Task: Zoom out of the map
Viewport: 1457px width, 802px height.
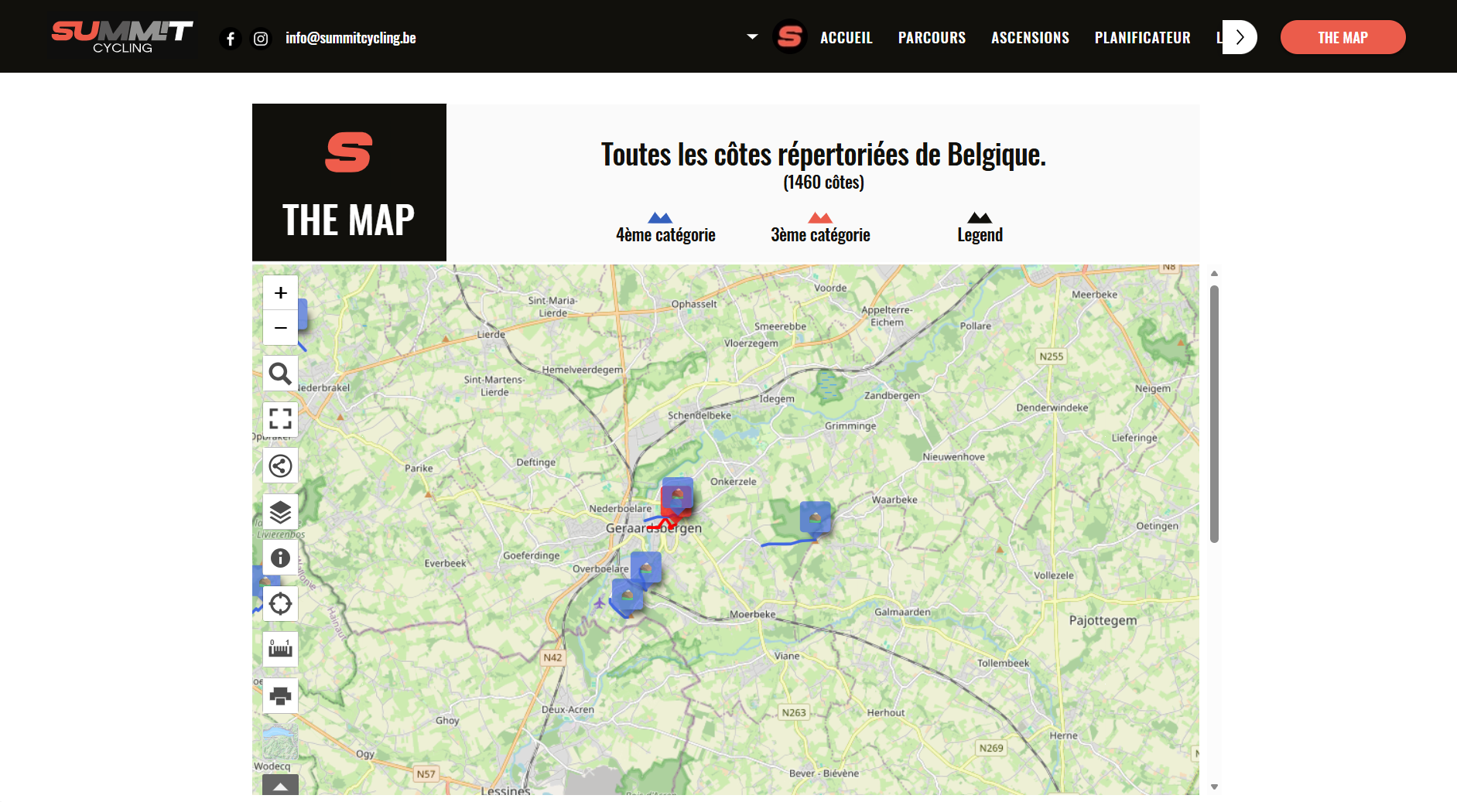Action: [280, 328]
